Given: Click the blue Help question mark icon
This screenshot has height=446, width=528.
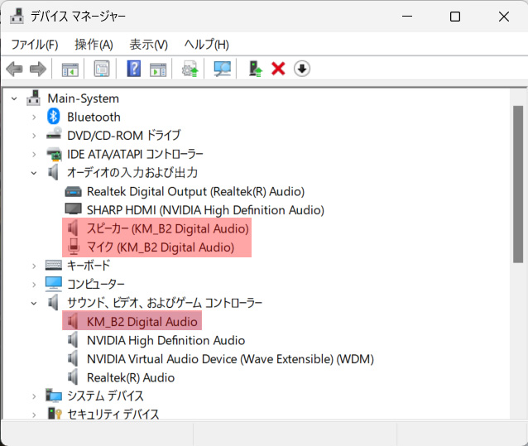Looking at the screenshot, I should pos(134,69).
